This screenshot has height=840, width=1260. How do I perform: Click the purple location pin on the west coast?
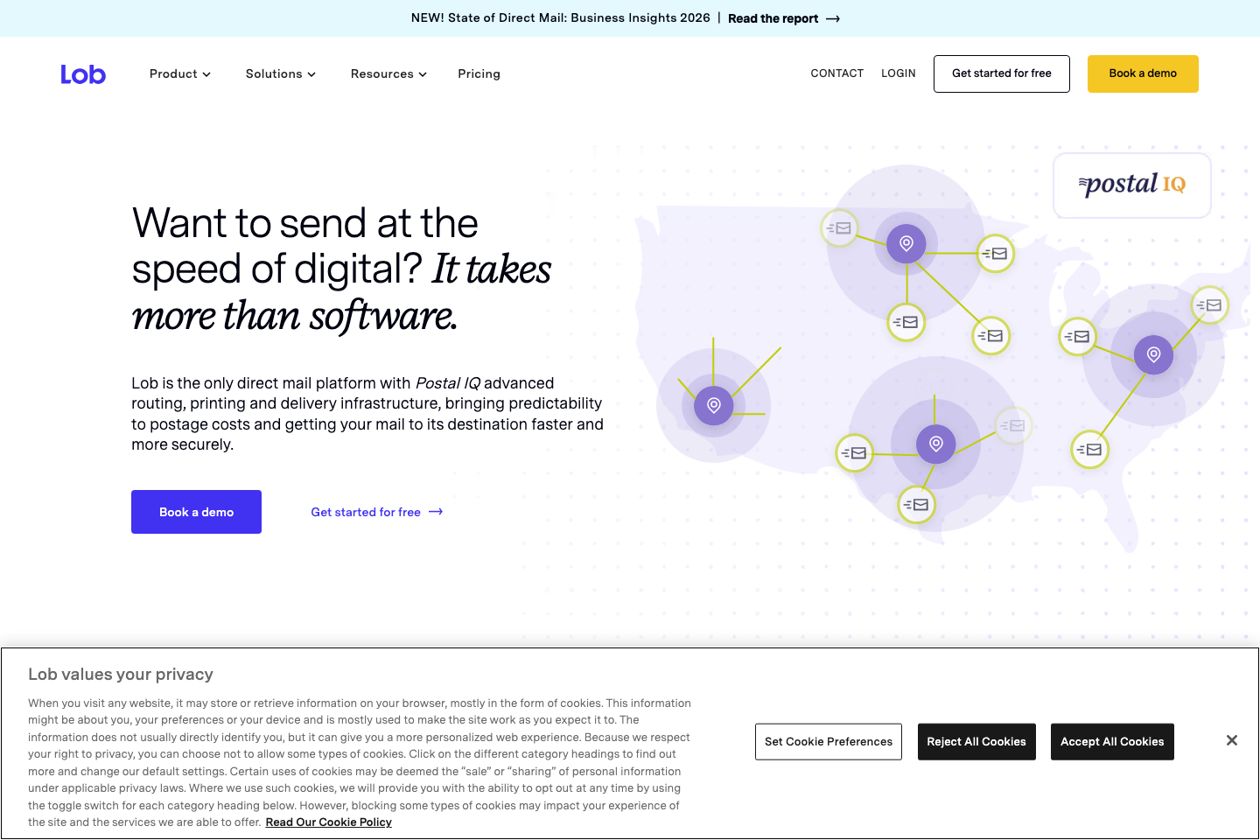(713, 405)
